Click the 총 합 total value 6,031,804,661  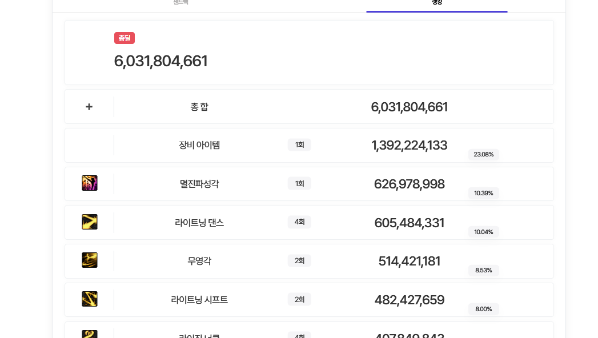pos(409,107)
